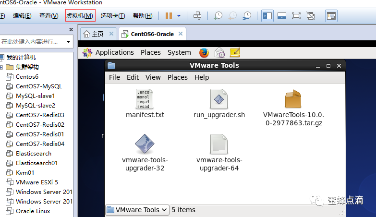Close the library sidebar panel
376x217 pixels.
[x=71, y=29]
